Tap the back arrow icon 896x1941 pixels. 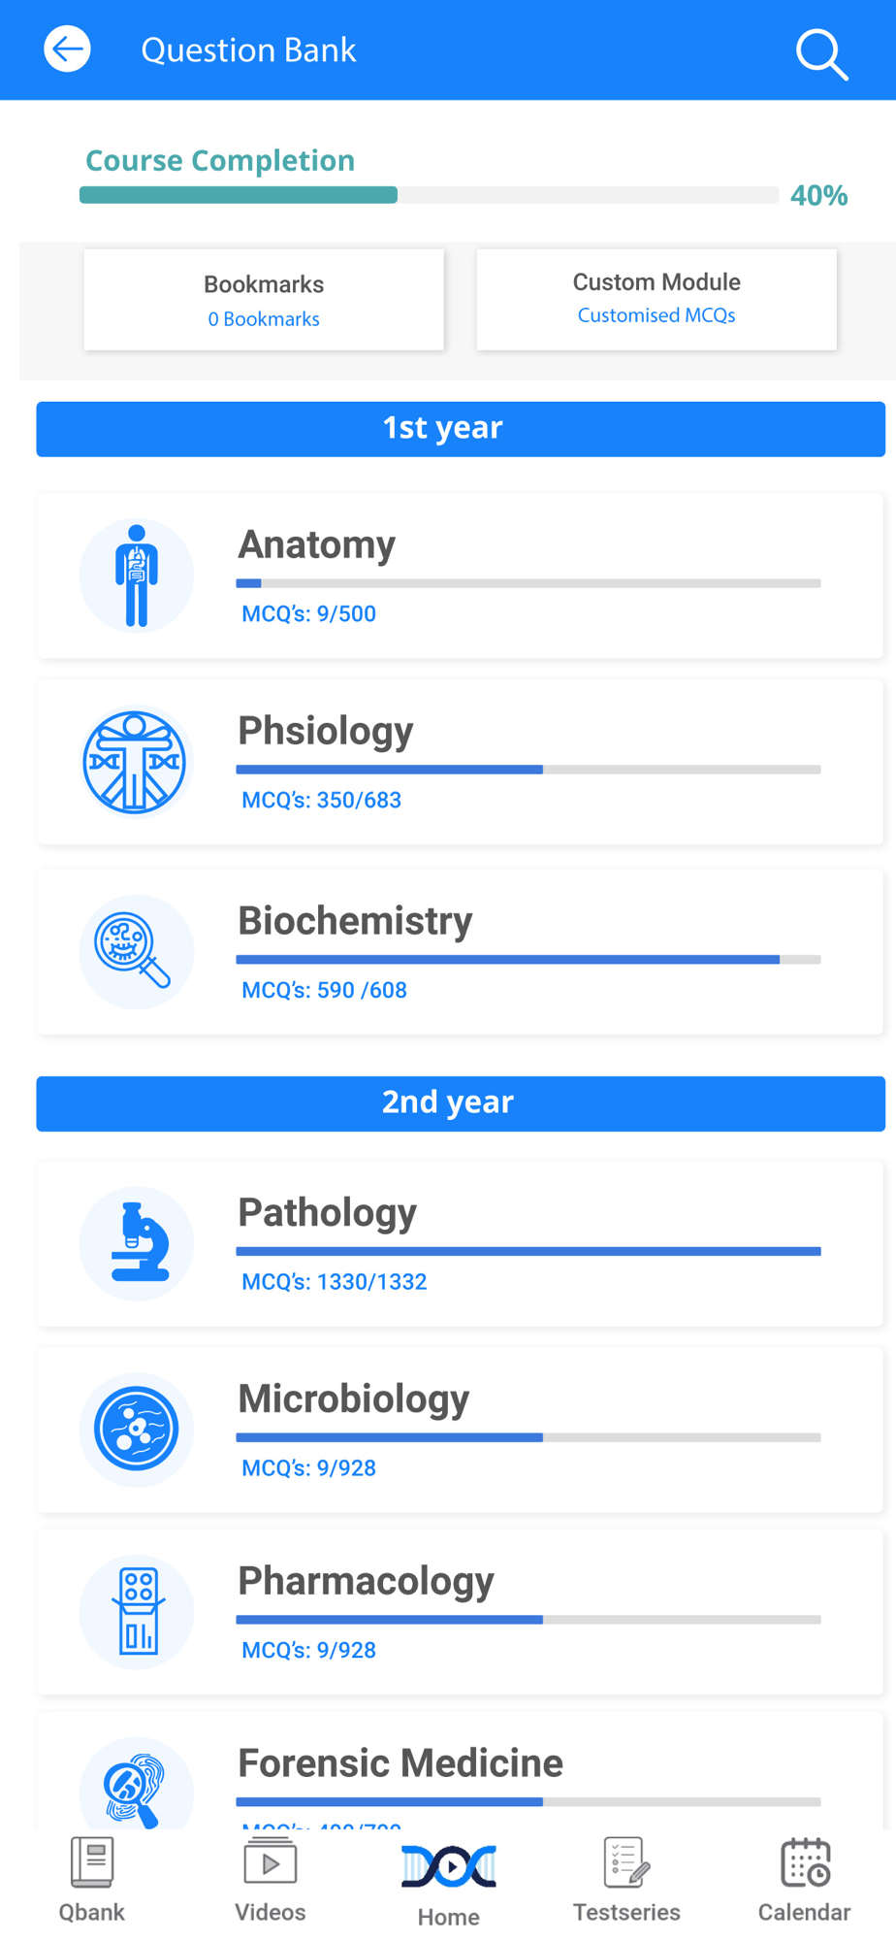pyautogui.click(x=67, y=49)
